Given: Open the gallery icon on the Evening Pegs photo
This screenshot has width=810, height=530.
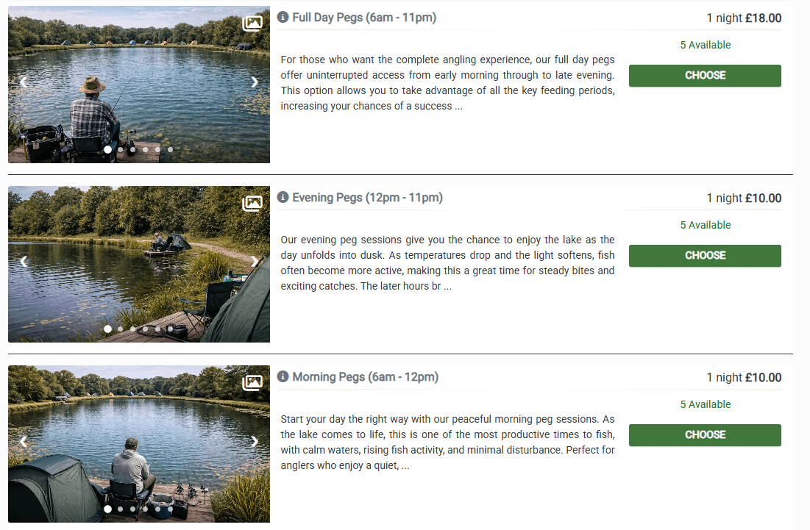Looking at the screenshot, I should (253, 204).
